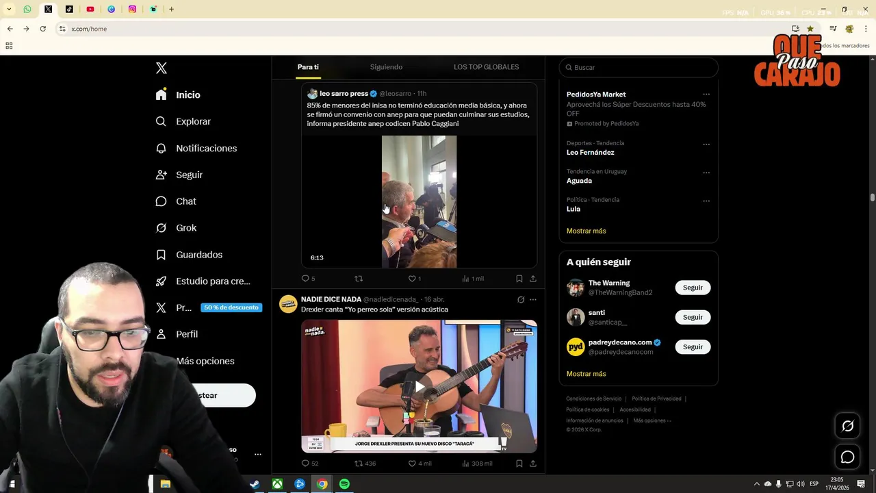
Task: Open more options on NADIE DICE NADA post
Action: pos(533,299)
